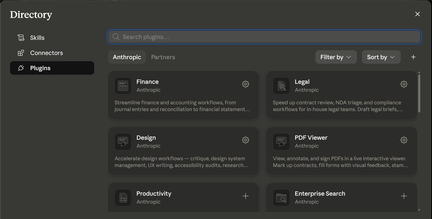
Task: Add the Enterprise Search plugin
Action: [x=404, y=196]
